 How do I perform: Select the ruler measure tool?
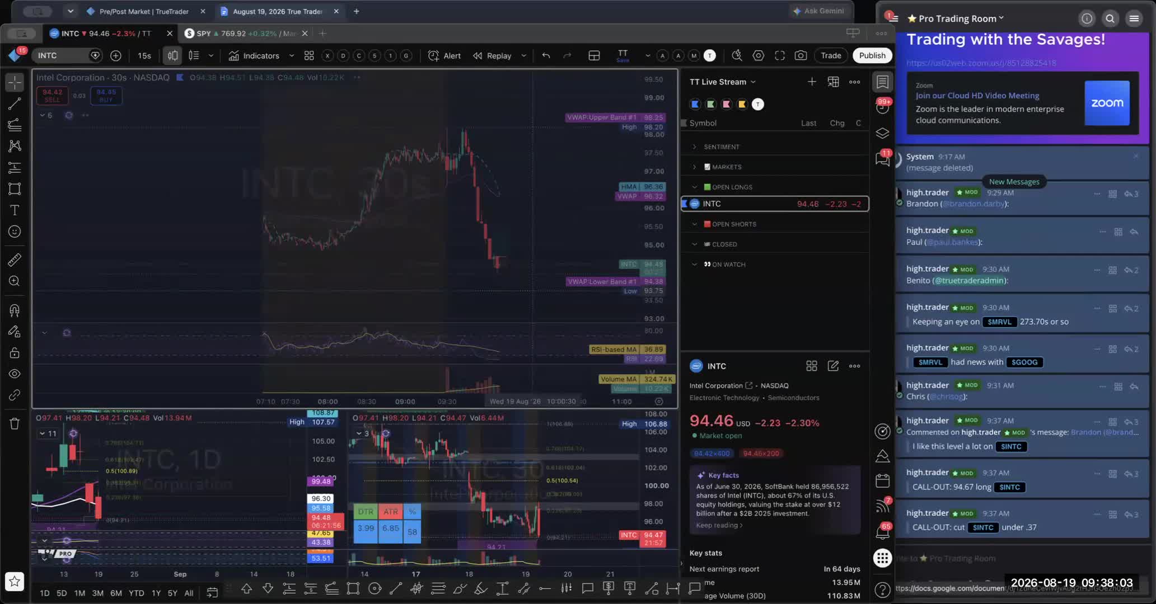coord(15,259)
